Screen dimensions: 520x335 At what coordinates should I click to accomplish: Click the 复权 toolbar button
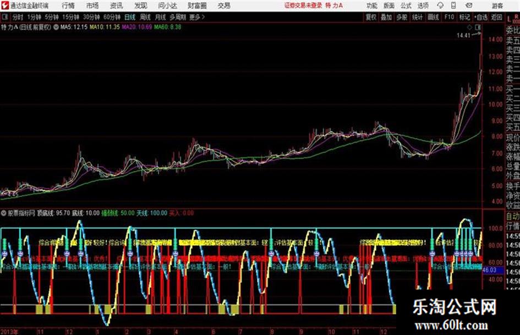[371, 17]
